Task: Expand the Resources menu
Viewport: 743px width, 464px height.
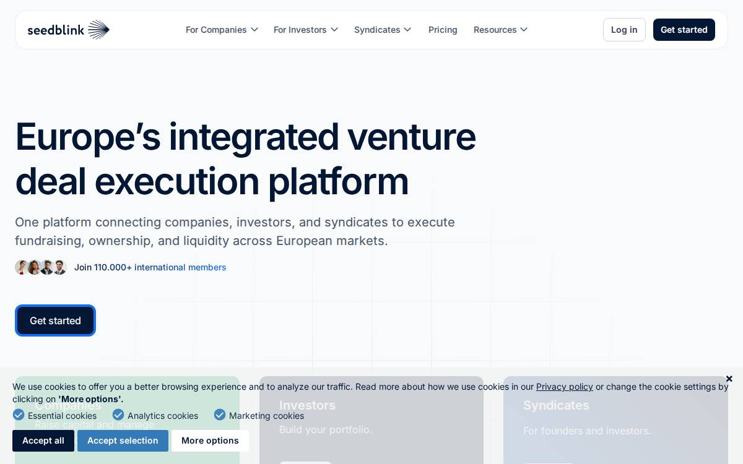Action: click(501, 30)
